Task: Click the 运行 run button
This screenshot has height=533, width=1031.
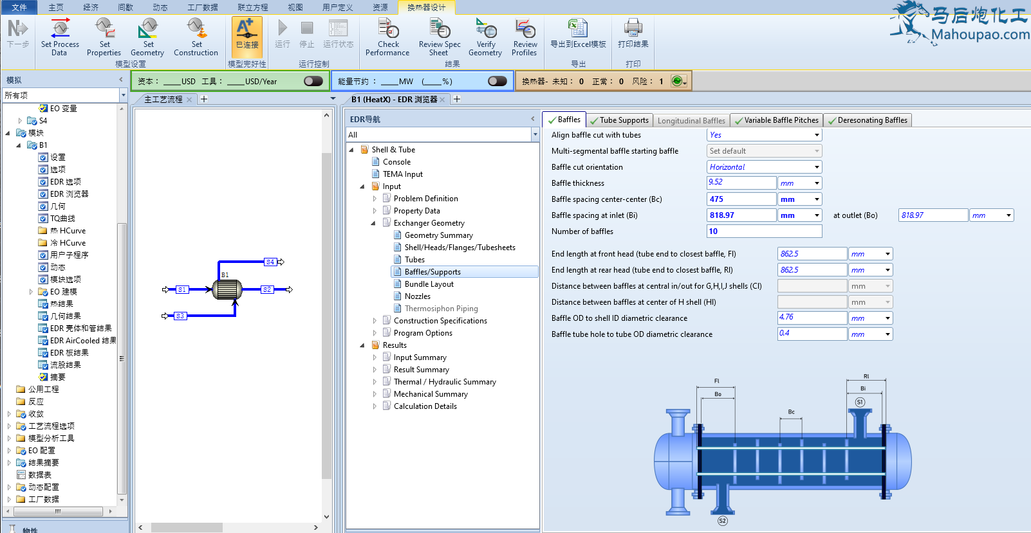Action: point(282,33)
